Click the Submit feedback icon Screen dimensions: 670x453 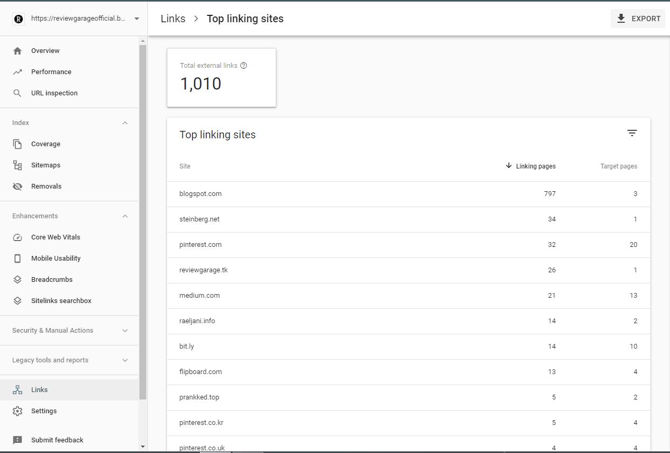click(17, 440)
